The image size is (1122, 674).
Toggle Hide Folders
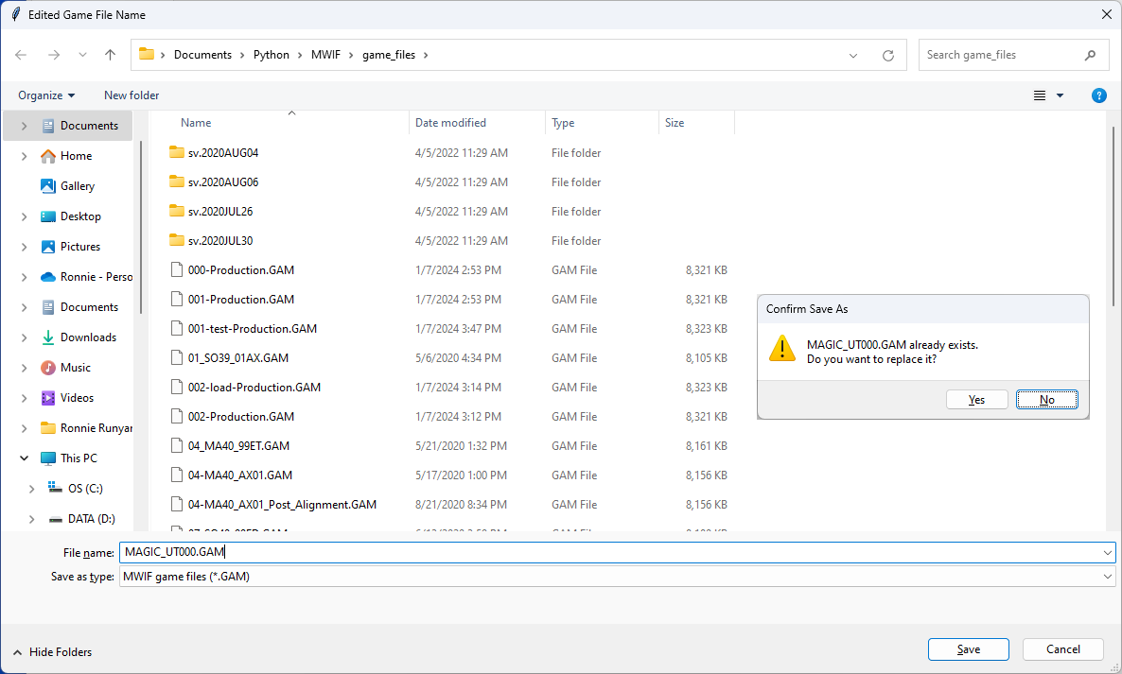tap(53, 652)
